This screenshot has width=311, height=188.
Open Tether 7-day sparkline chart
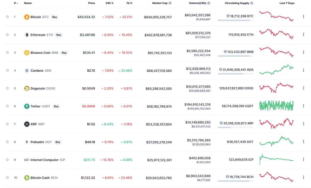(276, 106)
